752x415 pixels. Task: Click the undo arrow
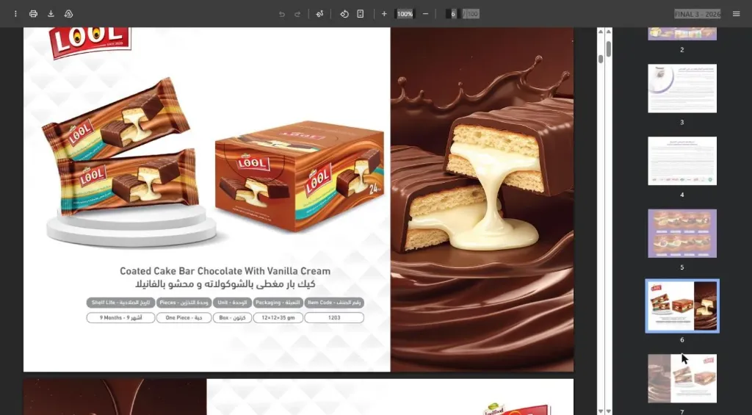pos(282,14)
